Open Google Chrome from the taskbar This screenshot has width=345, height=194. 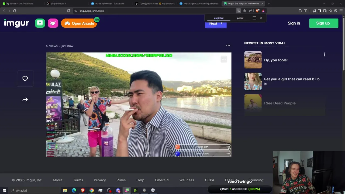[92, 190]
